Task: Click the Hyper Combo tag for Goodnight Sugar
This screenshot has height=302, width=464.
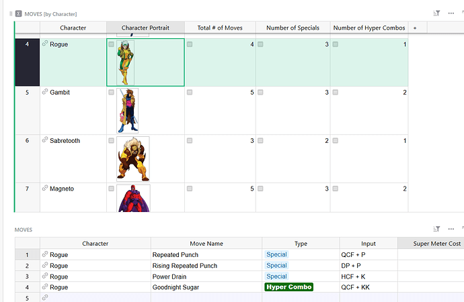Action: [x=288, y=287]
